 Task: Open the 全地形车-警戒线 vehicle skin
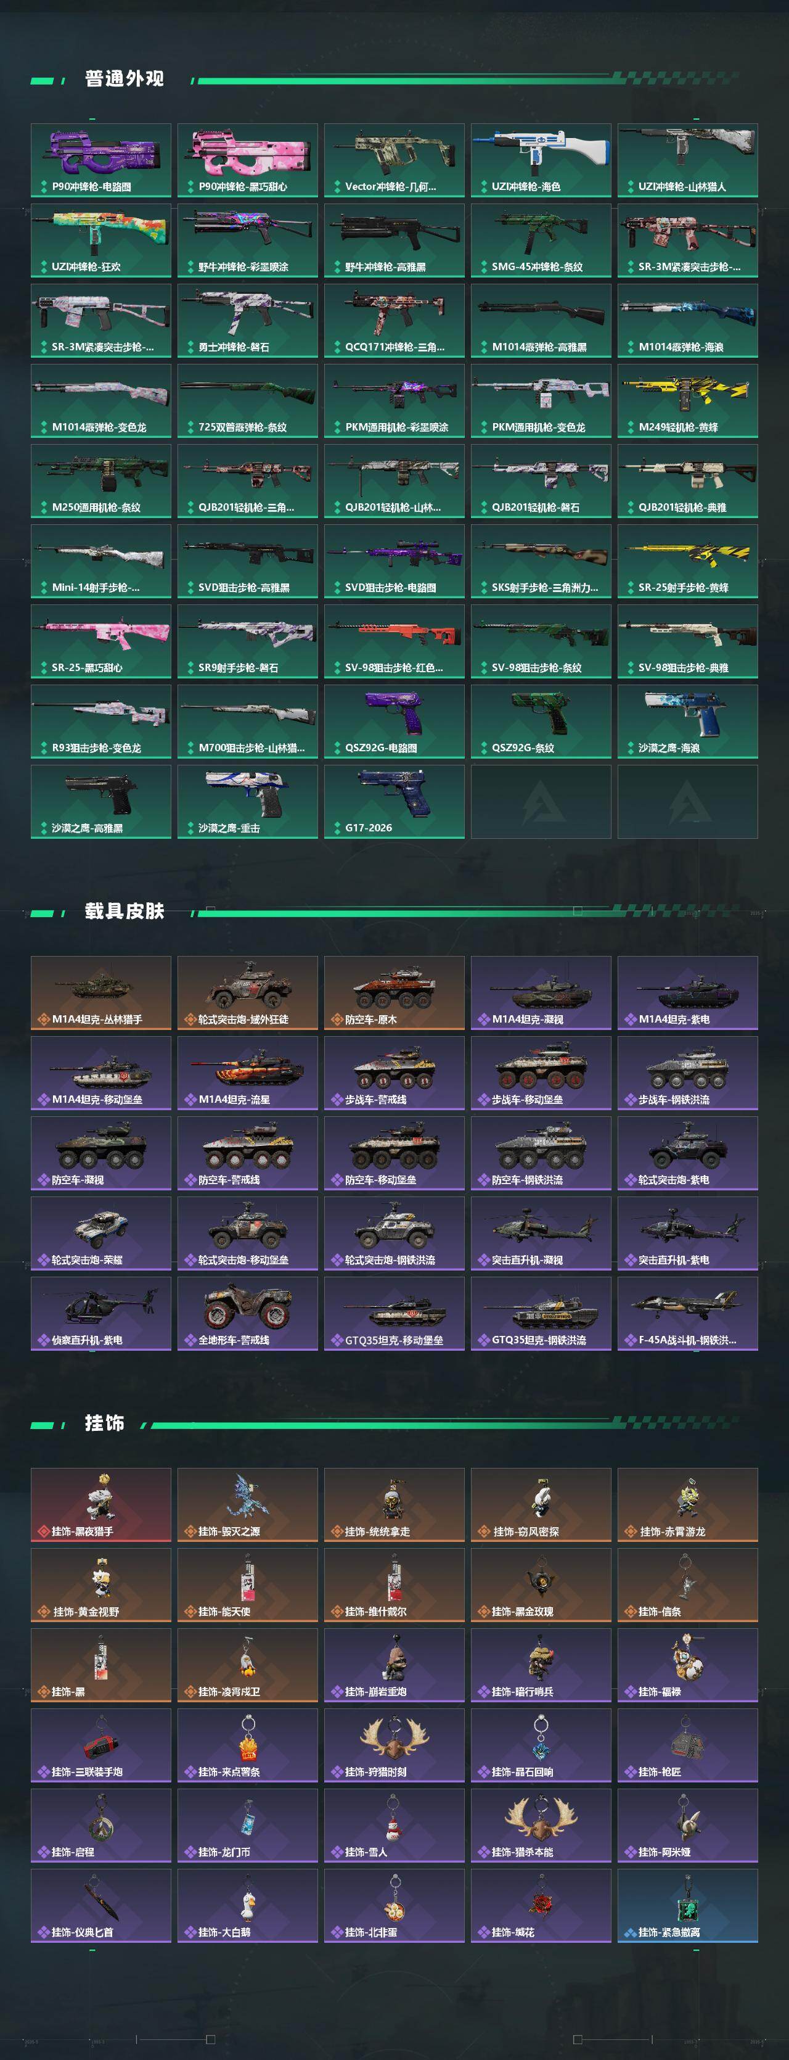pos(248,1313)
